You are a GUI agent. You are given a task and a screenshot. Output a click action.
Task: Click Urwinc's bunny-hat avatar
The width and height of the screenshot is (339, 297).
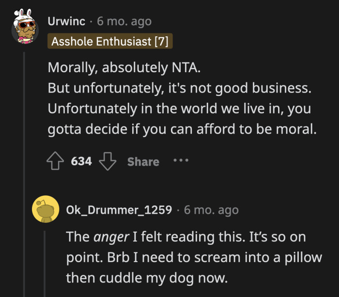[25, 29]
